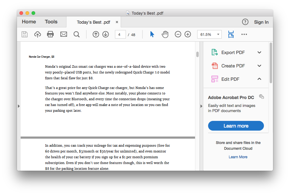
Task: Email the PDF using the envelope icon
Action: [x=63, y=34]
